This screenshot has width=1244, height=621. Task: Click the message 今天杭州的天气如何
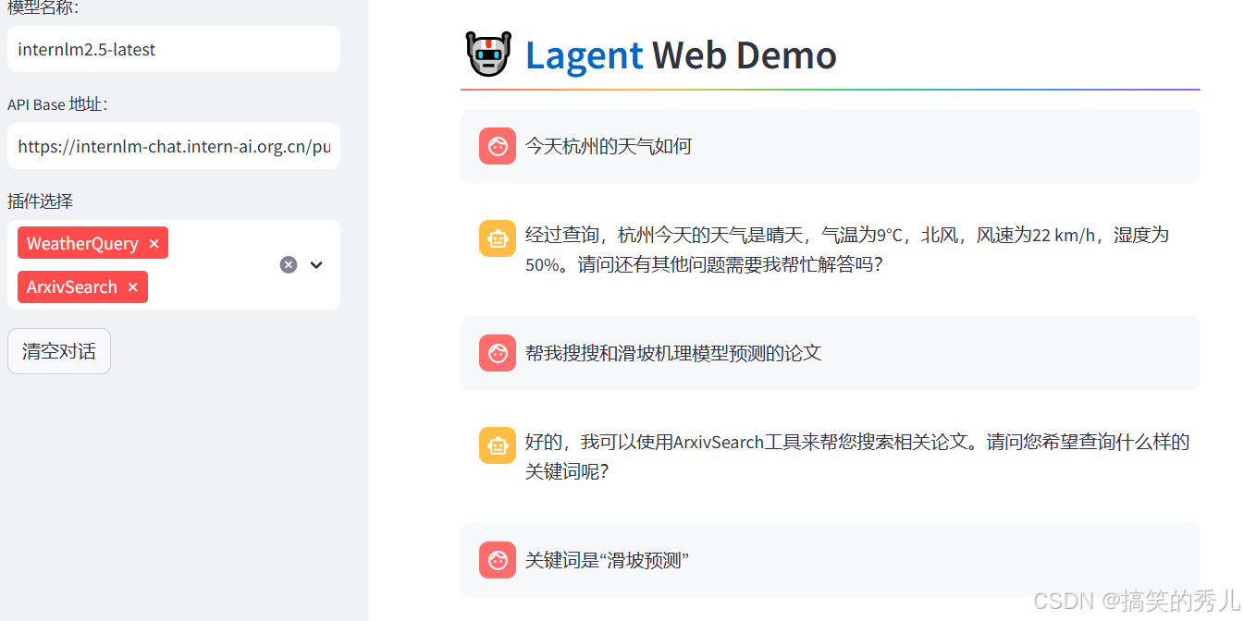point(609,146)
